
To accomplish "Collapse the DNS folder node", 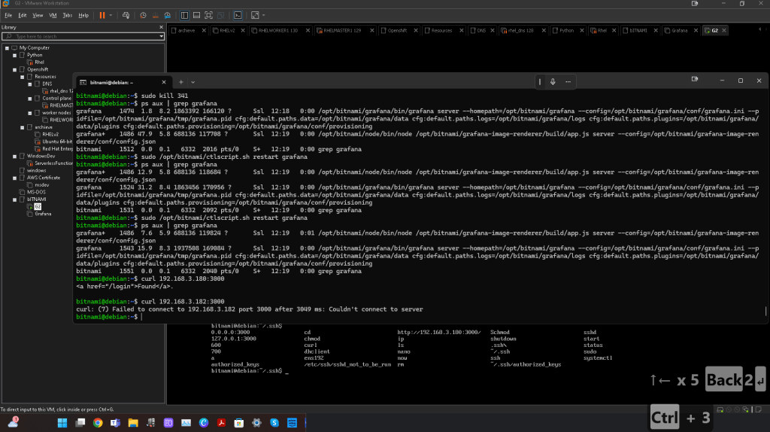I will [30, 84].
